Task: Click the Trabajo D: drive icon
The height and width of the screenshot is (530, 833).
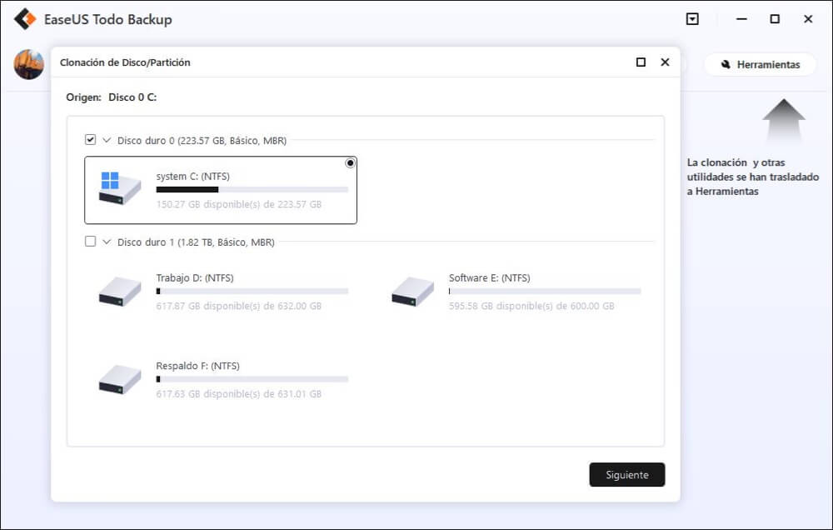Action: 119,292
